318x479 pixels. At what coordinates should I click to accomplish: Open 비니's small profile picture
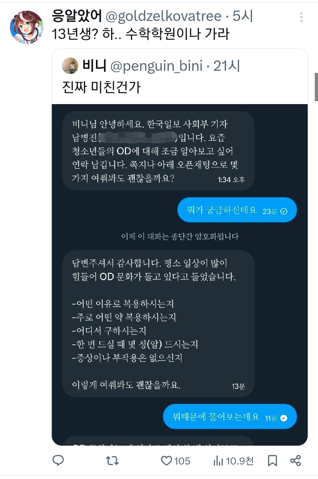70,66
